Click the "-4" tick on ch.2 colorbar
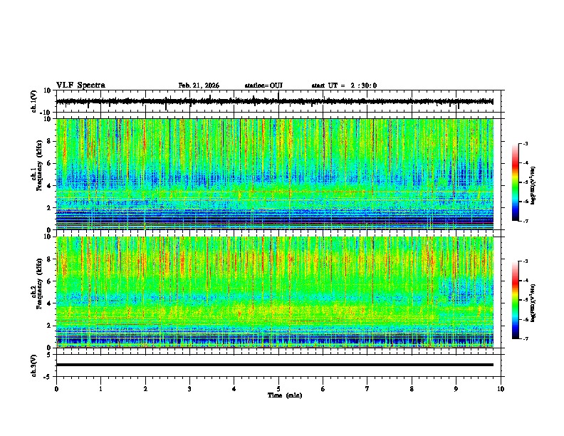564x436 pixels. pyautogui.click(x=525, y=281)
